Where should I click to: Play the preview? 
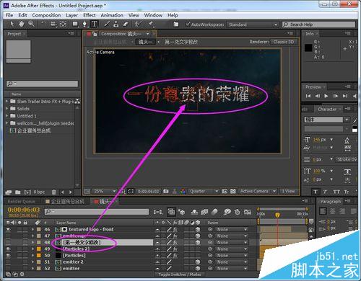[x=326, y=96]
